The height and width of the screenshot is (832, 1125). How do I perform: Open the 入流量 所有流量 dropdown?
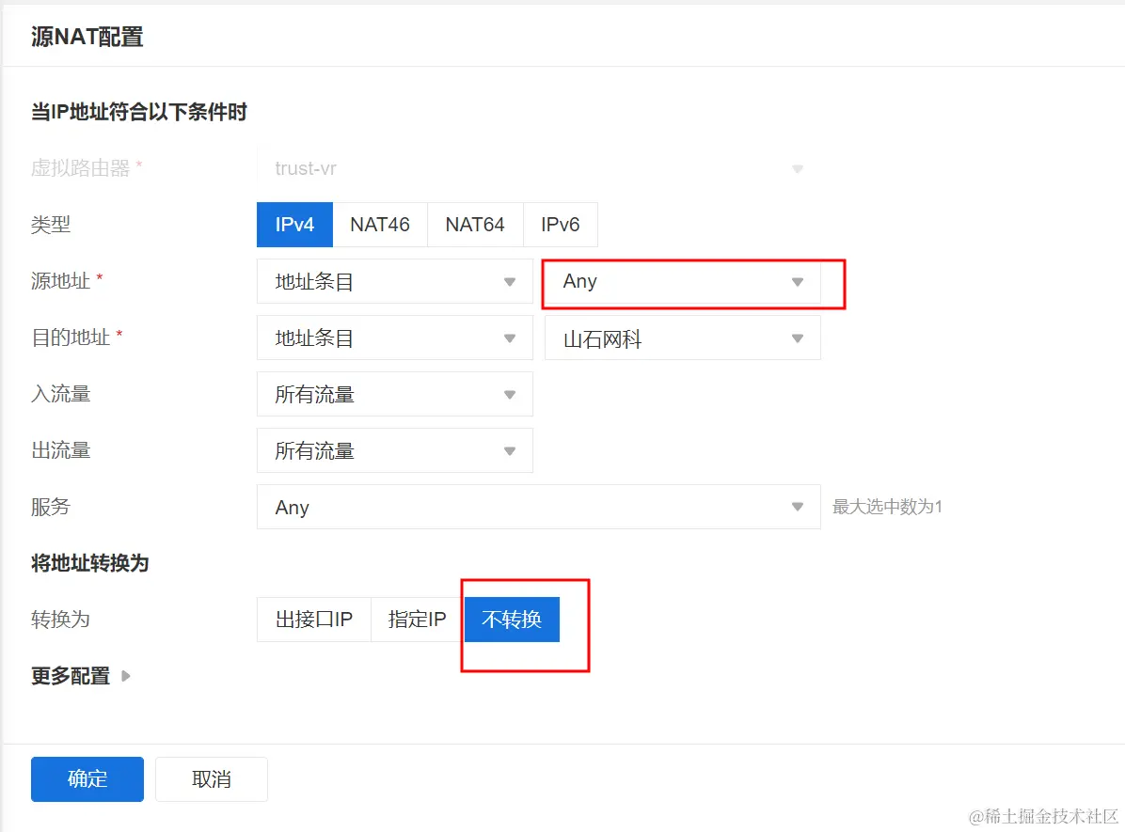pyautogui.click(x=395, y=394)
